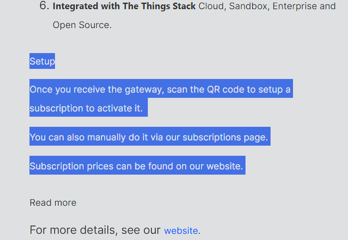Click the 'Once you receive the gateway' line
Screen dimensions: 348x240
(x=160, y=90)
